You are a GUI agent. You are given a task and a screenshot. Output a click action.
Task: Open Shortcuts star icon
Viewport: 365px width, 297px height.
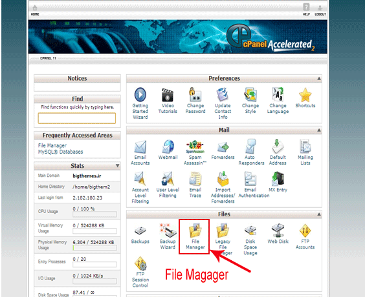pyautogui.click(x=305, y=95)
